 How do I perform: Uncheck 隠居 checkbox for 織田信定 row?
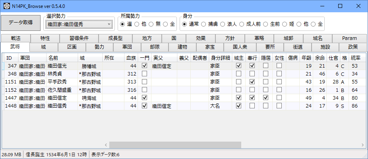[265, 98]
